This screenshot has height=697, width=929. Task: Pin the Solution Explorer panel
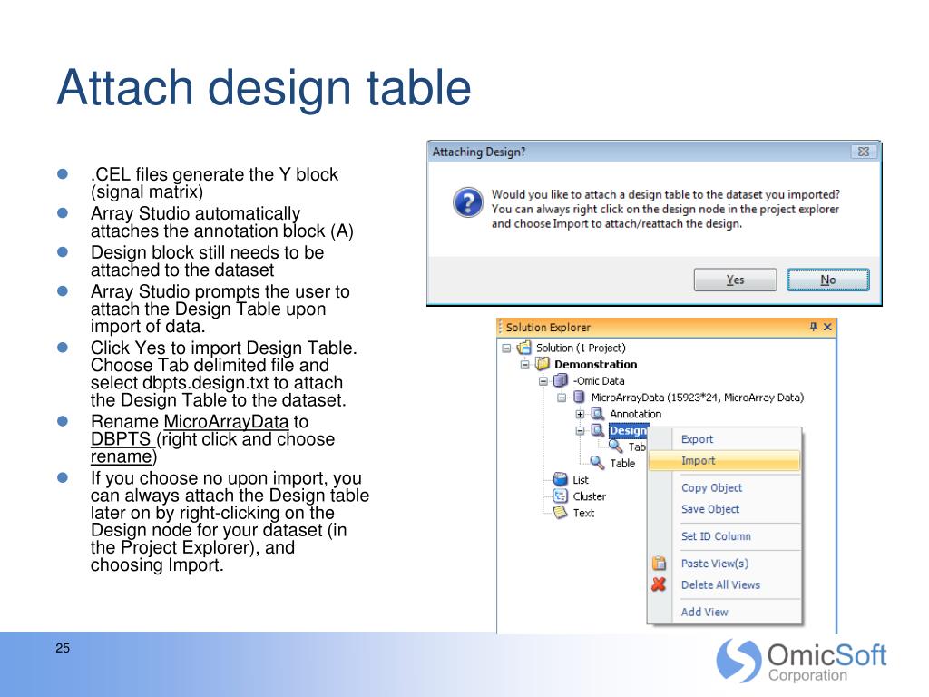coord(814,327)
